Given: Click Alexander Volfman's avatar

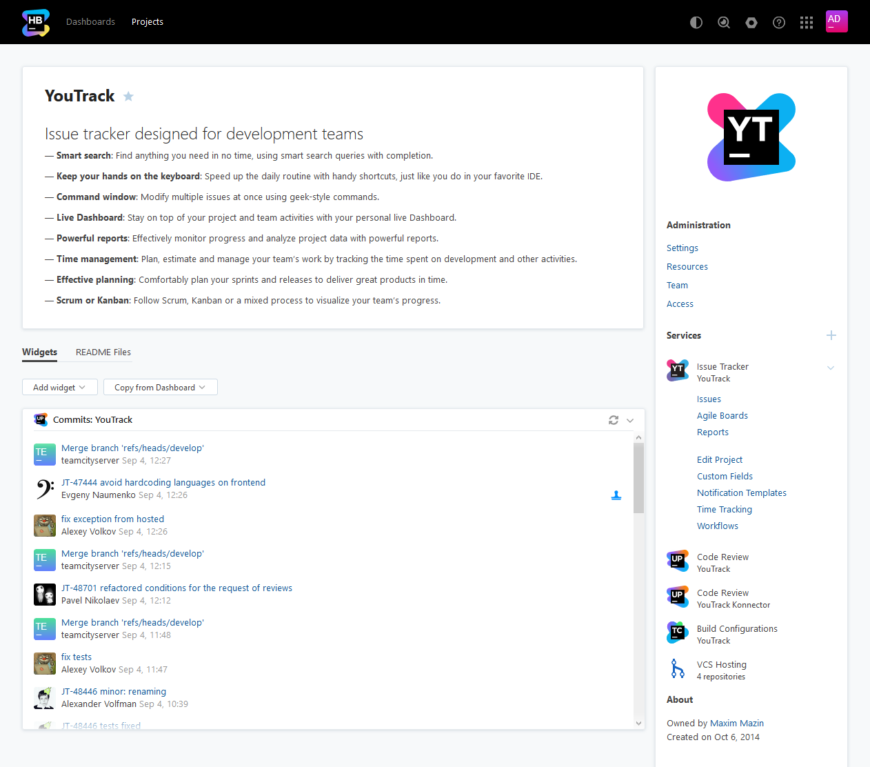Looking at the screenshot, I should pos(45,698).
